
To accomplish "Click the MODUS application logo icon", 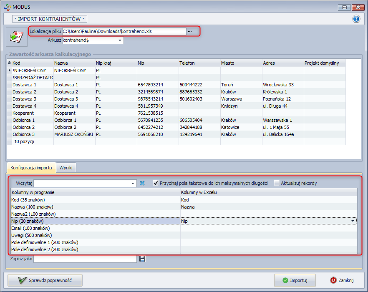I will pos(7,7).
